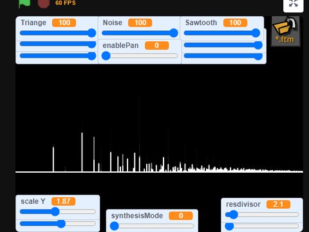Click the resdivisor value 2.1 readout
The width and height of the screenshot is (309, 232).
click(x=278, y=204)
